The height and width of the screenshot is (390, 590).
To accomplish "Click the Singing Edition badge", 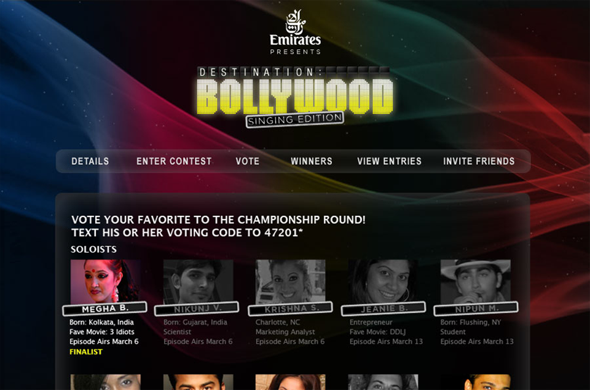I will [295, 120].
